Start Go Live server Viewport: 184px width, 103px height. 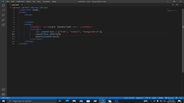click(169, 98)
